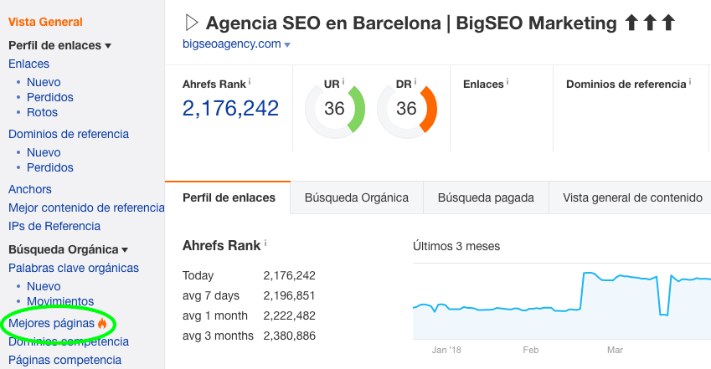Open the Vista general de contenido tab

pyautogui.click(x=632, y=197)
